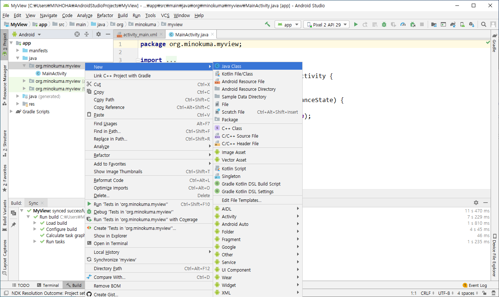
Task: Expand the Run tasks node
Action: (35, 242)
